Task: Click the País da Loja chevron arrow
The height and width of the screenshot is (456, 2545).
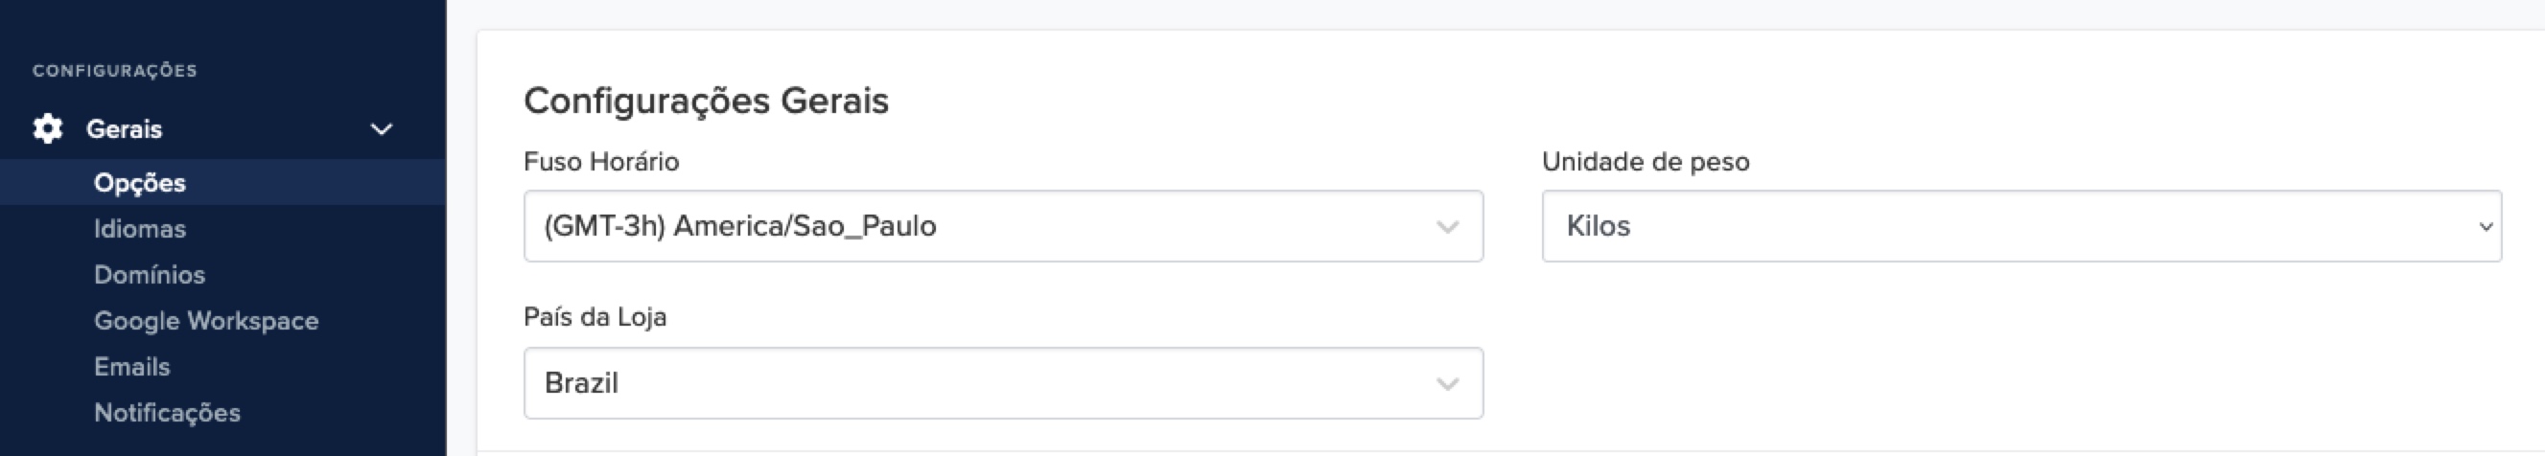Action: [x=1447, y=384]
